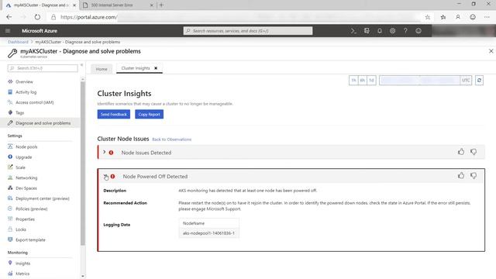Click the Send Feedback button
This screenshot has width=496, height=279.
[x=114, y=114]
